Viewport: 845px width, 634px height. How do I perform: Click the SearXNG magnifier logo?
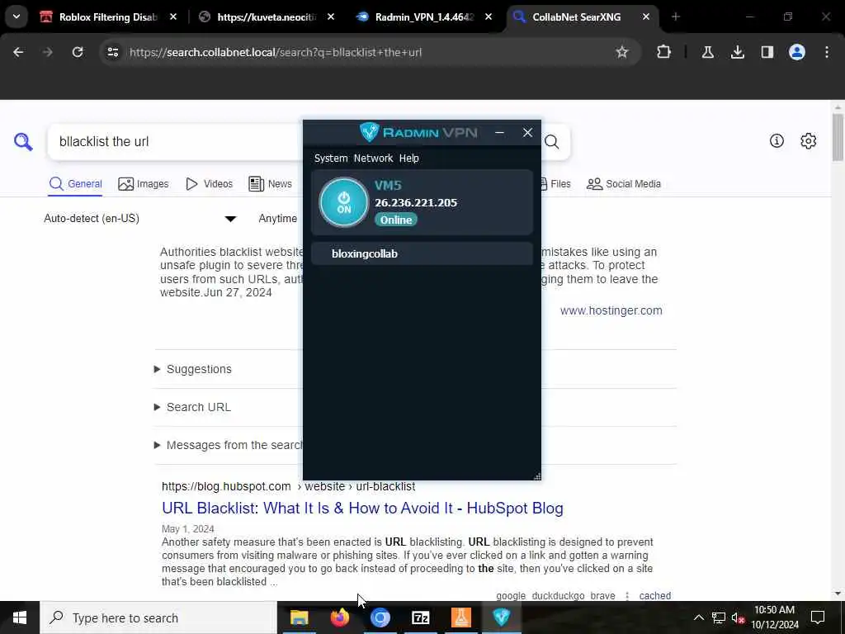23,142
